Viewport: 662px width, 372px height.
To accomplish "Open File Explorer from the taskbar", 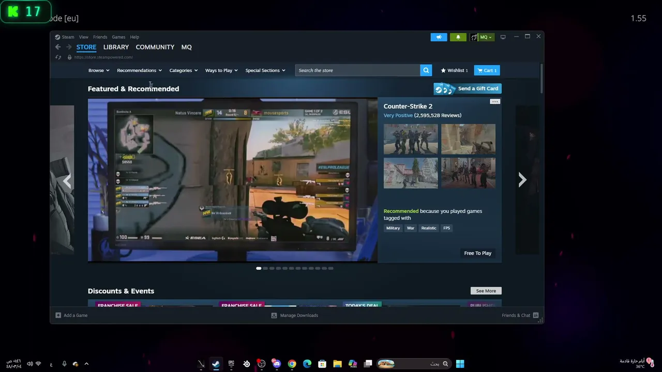I will coord(337,364).
